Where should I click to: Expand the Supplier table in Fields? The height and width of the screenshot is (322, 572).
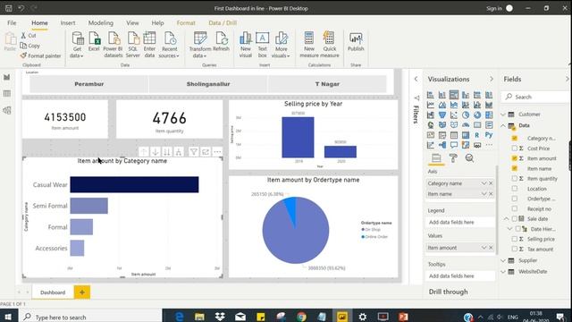pyautogui.click(x=503, y=260)
